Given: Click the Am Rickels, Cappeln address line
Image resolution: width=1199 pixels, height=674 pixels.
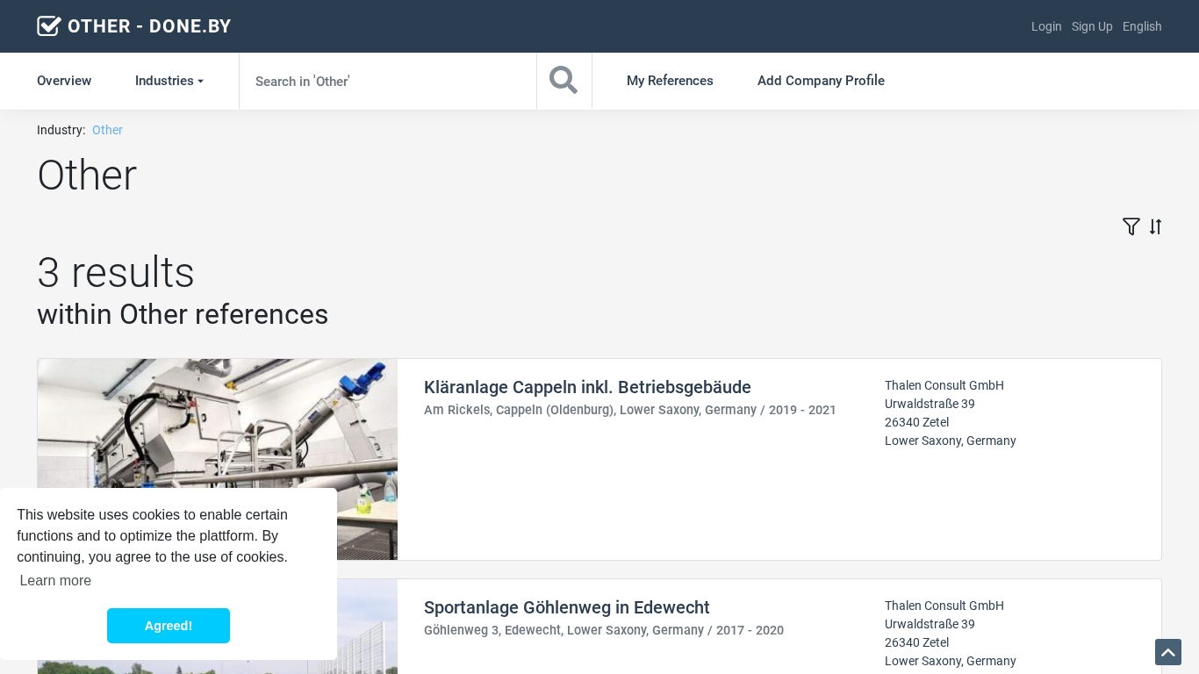Looking at the screenshot, I should point(630,410).
